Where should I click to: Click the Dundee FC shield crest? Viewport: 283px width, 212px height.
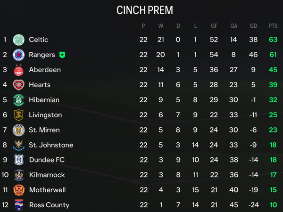pos(19,160)
